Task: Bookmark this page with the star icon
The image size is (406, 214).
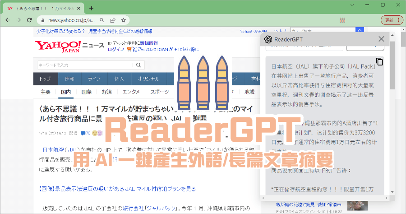Action: click(x=124, y=20)
